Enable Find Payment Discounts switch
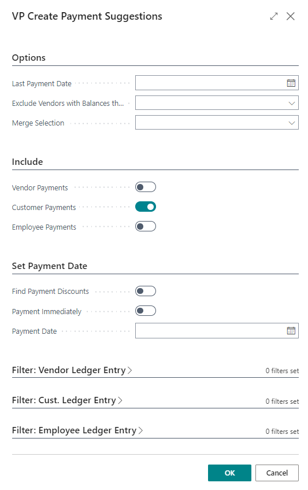 pyautogui.click(x=146, y=291)
